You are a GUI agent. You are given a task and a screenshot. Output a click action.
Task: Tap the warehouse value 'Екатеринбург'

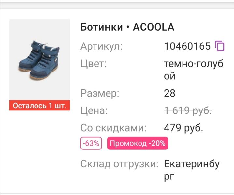click(x=192, y=170)
